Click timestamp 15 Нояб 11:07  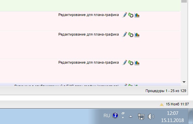click(x=177, y=104)
